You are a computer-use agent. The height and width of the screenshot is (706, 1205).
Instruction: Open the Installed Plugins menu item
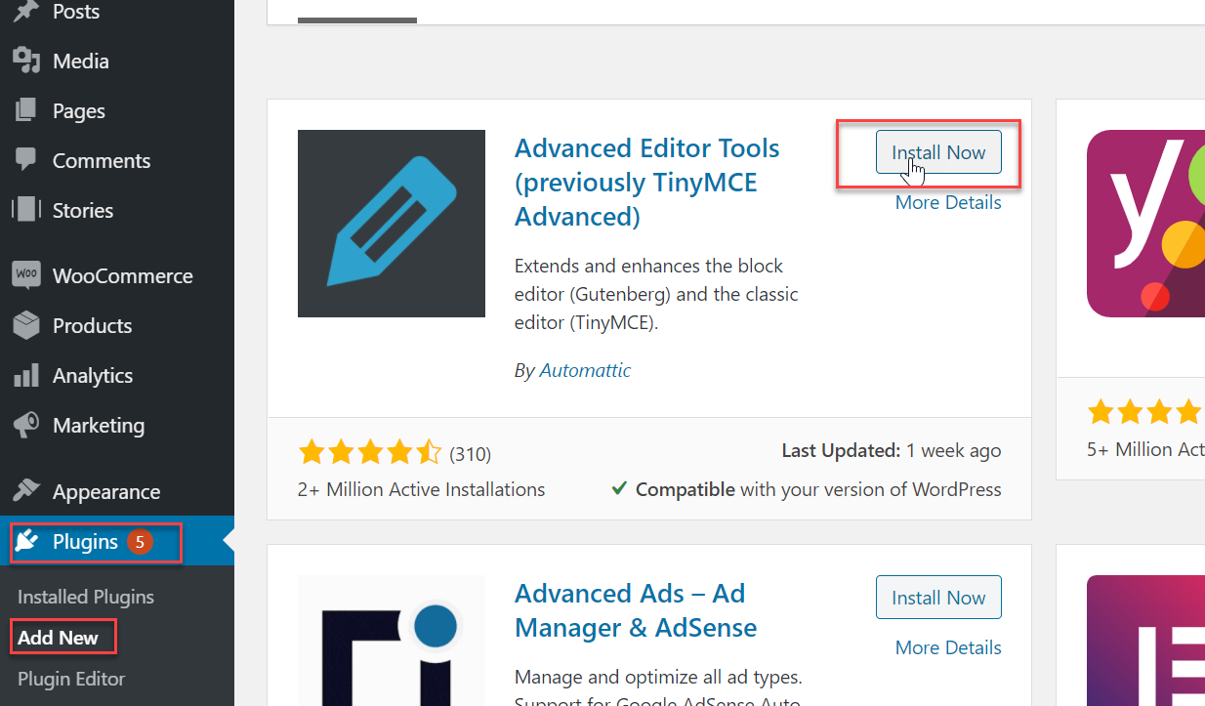(x=85, y=596)
